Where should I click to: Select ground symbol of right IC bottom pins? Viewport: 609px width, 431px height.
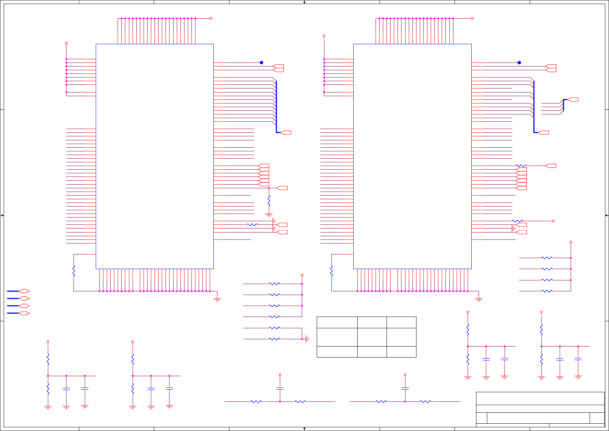tap(479, 299)
